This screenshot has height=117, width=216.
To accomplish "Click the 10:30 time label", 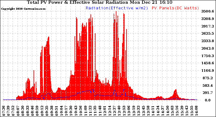I will (x=71, y=111).
